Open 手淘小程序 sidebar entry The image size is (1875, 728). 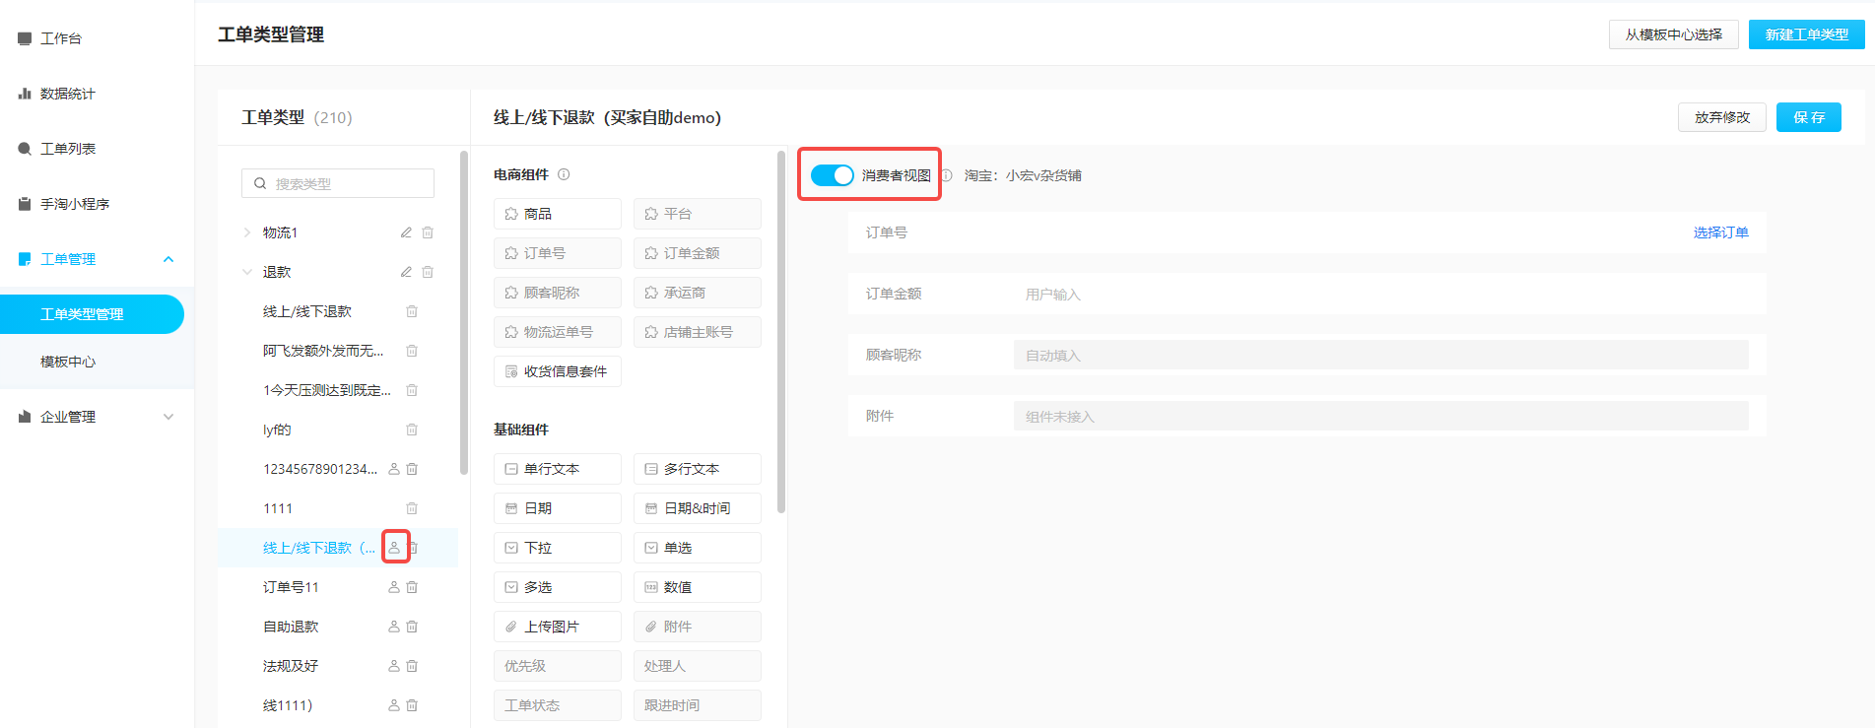pyautogui.click(x=74, y=204)
